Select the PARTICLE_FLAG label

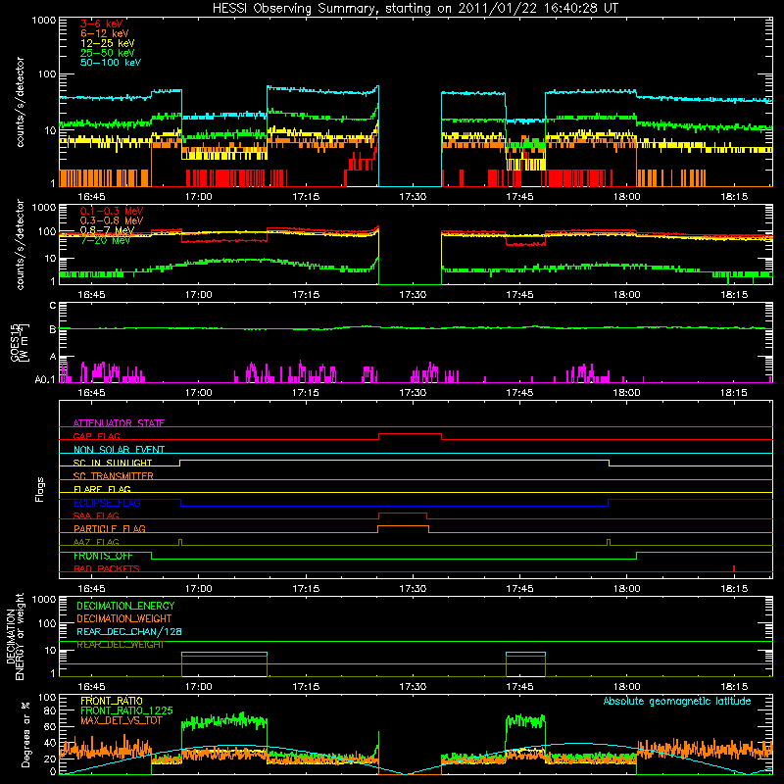(x=110, y=529)
